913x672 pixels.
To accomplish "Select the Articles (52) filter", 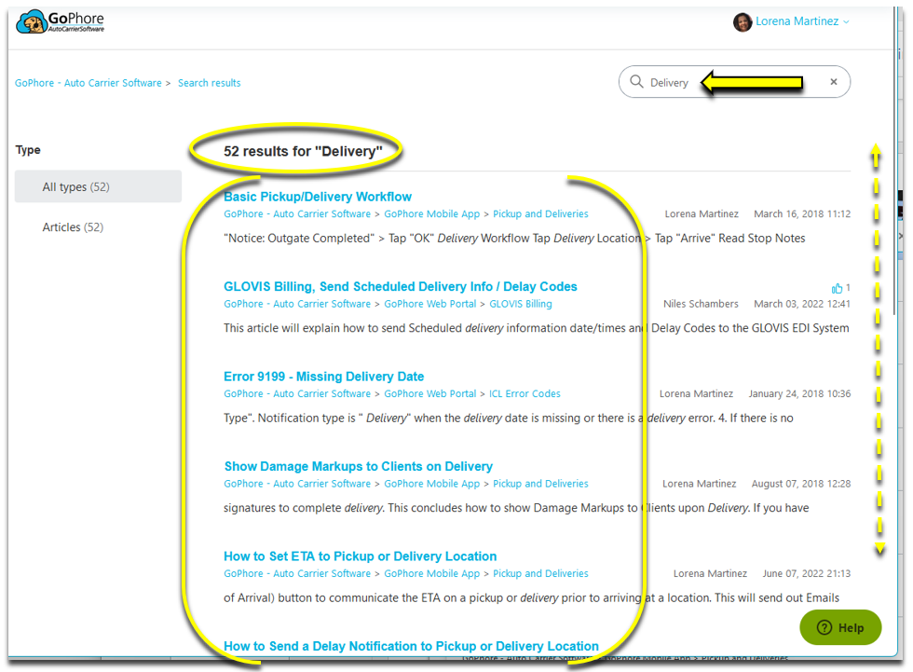I will [x=73, y=227].
